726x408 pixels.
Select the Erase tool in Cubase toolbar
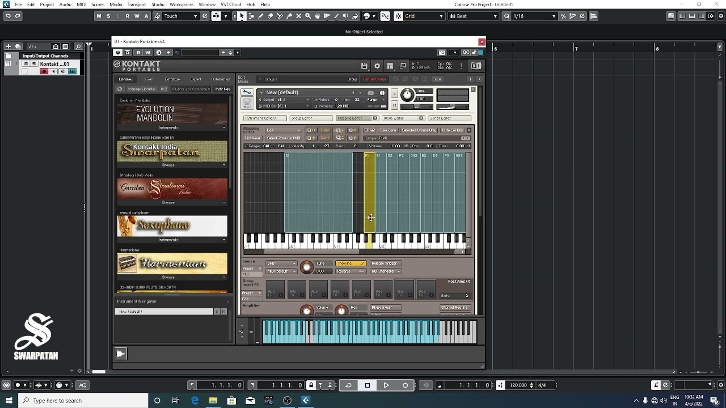pyautogui.click(x=270, y=16)
